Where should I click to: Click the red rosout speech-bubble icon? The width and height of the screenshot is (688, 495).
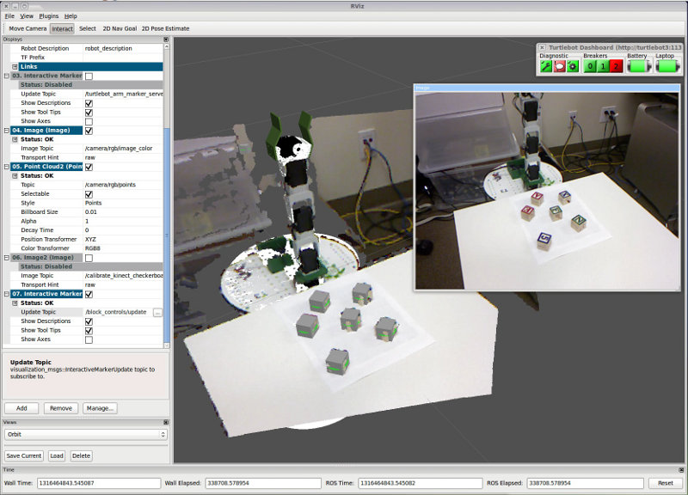pos(559,66)
